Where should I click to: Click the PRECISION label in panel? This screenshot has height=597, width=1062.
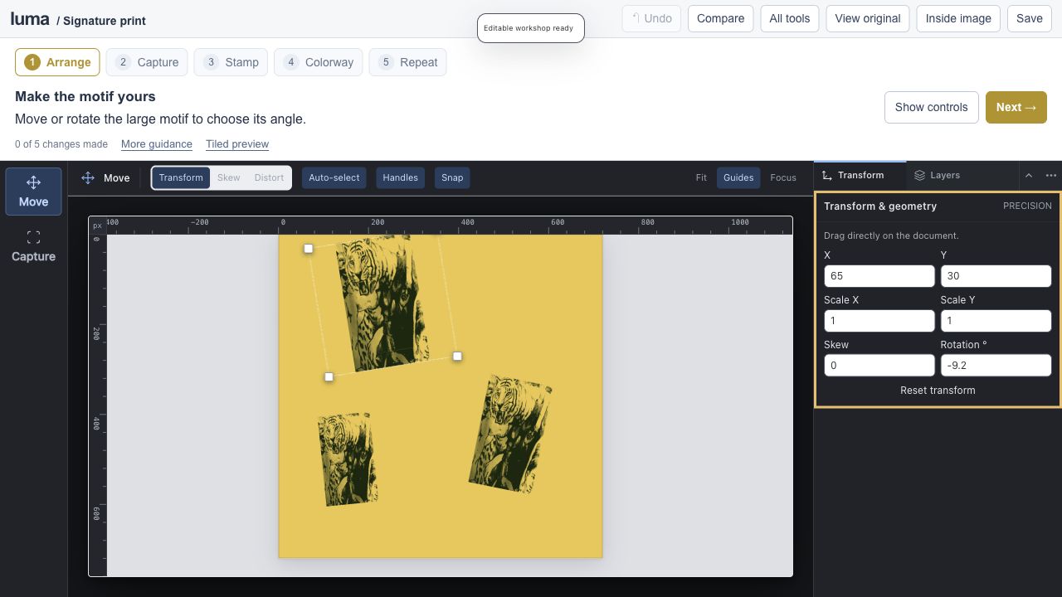coord(1027,206)
